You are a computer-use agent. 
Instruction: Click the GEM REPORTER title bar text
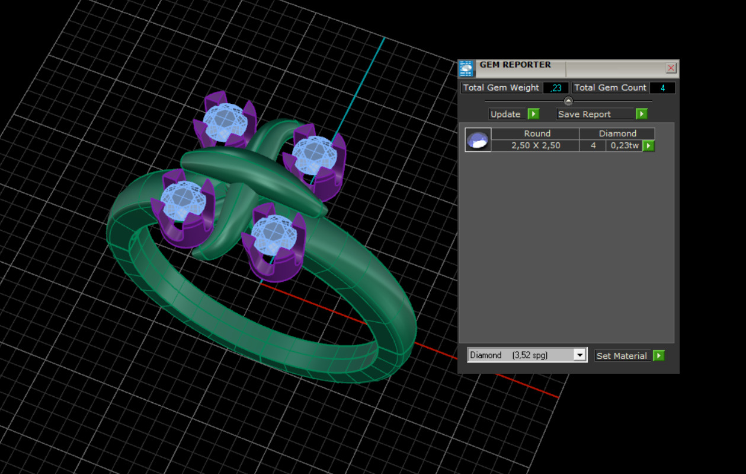[515, 65]
